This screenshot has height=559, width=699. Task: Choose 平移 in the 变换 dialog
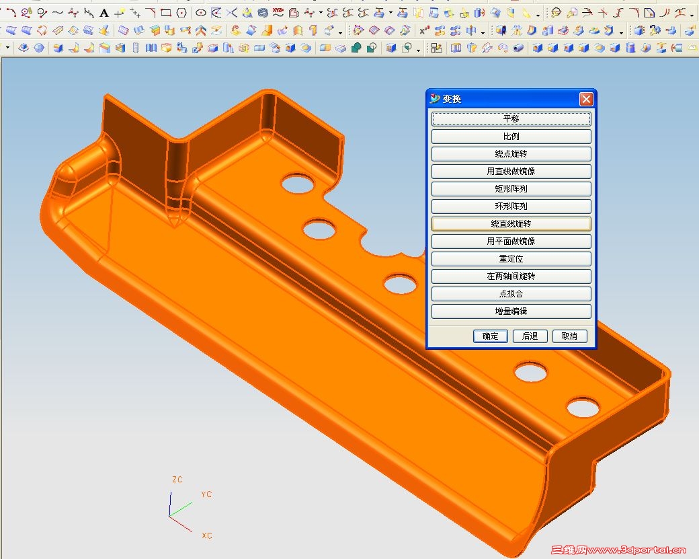pos(511,118)
